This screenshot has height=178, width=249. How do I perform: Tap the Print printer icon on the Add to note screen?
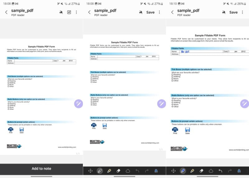[11, 130]
